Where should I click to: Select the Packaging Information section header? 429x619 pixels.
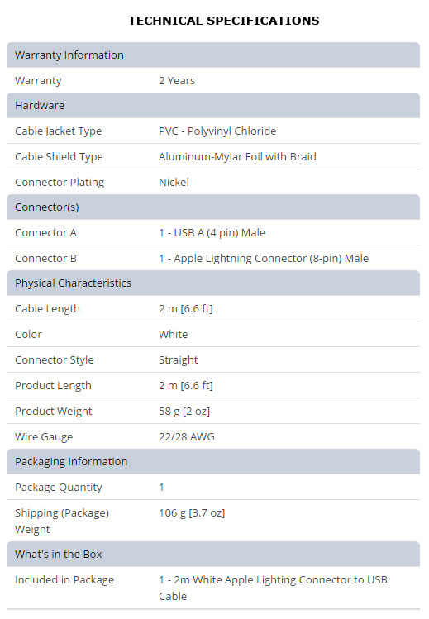click(213, 461)
